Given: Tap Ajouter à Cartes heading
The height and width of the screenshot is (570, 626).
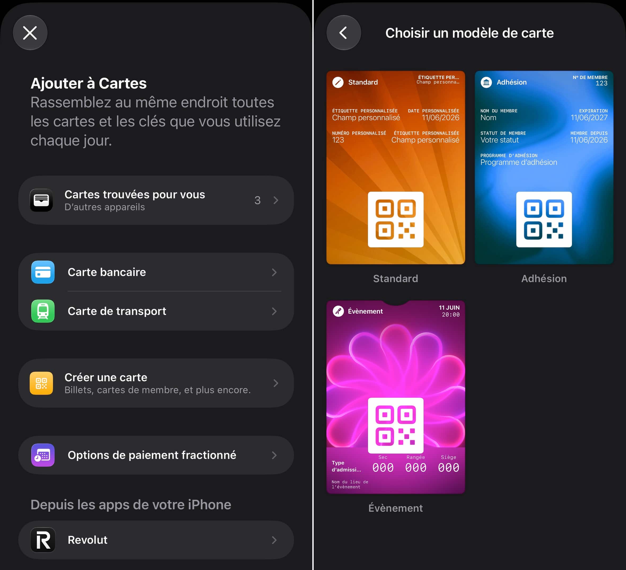Looking at the screenshot, I should click(88, 83).
